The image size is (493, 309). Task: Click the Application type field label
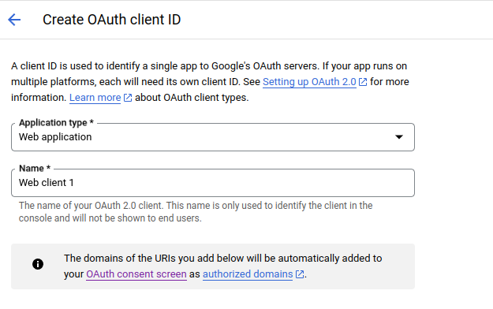click(56, 123)
